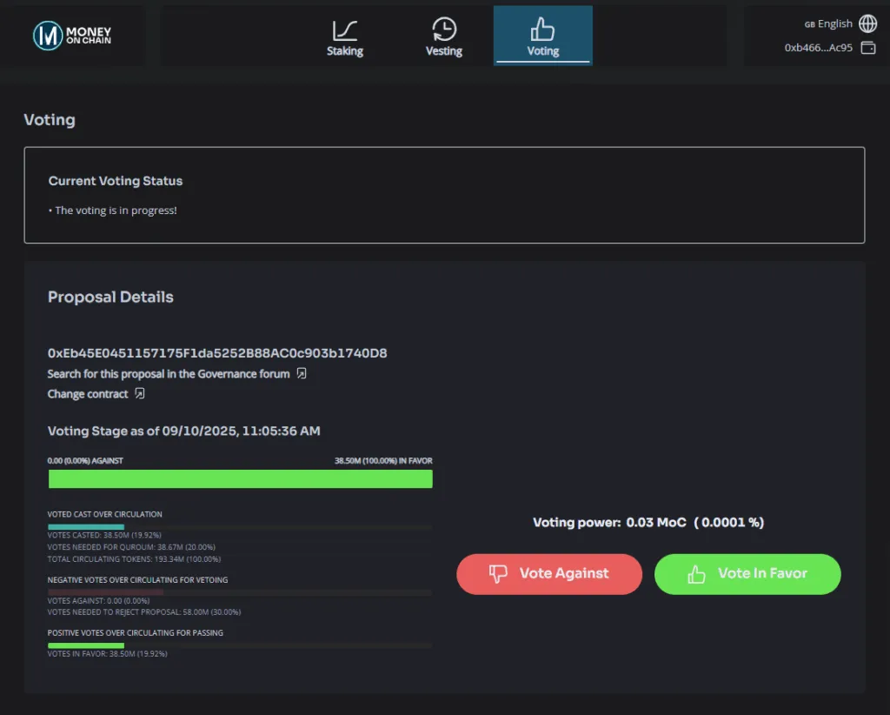Screen dimensions: 890x715
Task: Click Search for this proposal in Governance forum
Action: [169, 374]
